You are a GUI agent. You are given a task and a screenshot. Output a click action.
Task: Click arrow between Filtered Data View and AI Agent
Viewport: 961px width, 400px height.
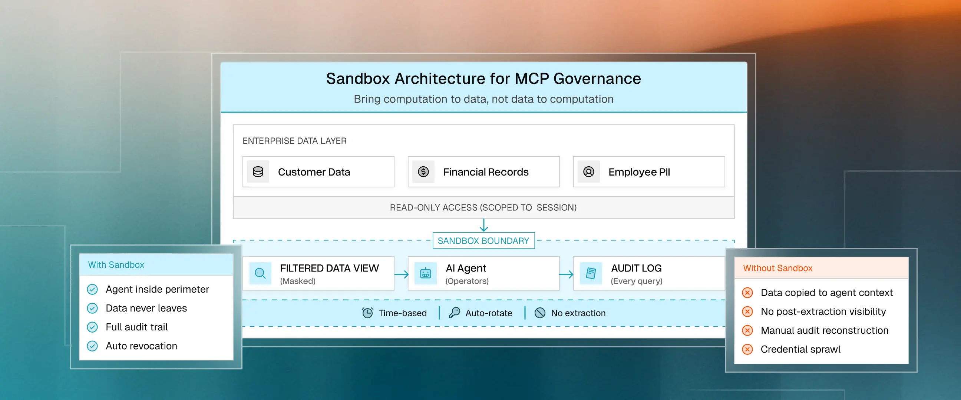tap(401, 274)
